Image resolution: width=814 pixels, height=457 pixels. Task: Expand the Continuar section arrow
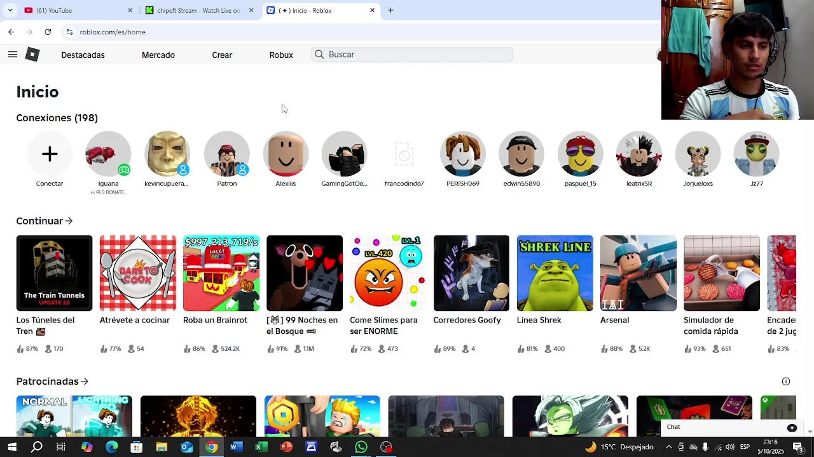coord(69,221)
